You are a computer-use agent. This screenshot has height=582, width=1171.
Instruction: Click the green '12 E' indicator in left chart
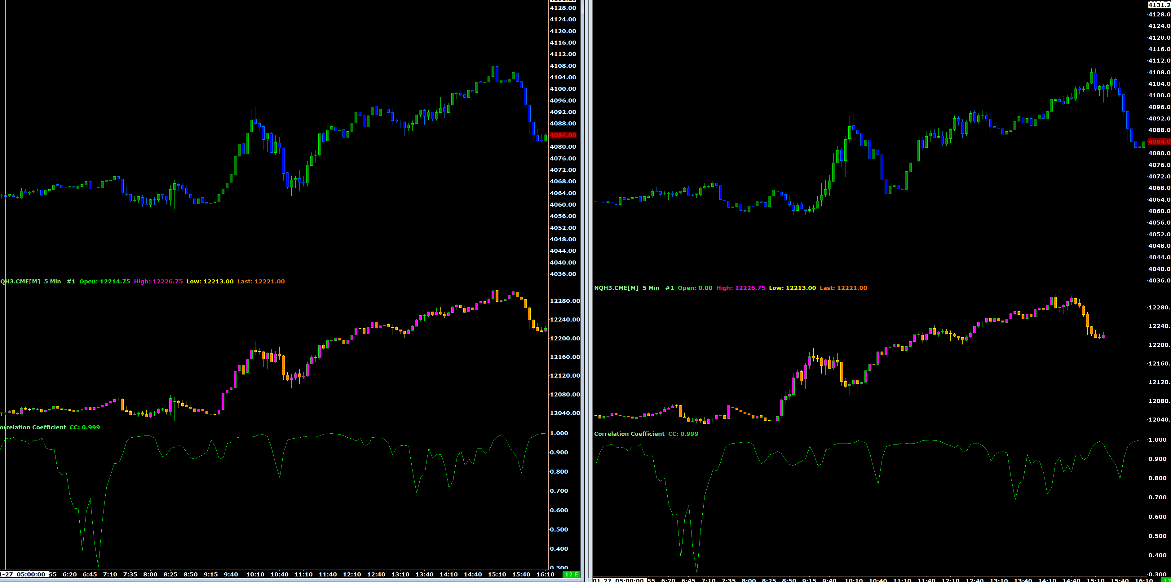(x=572, y=574)
